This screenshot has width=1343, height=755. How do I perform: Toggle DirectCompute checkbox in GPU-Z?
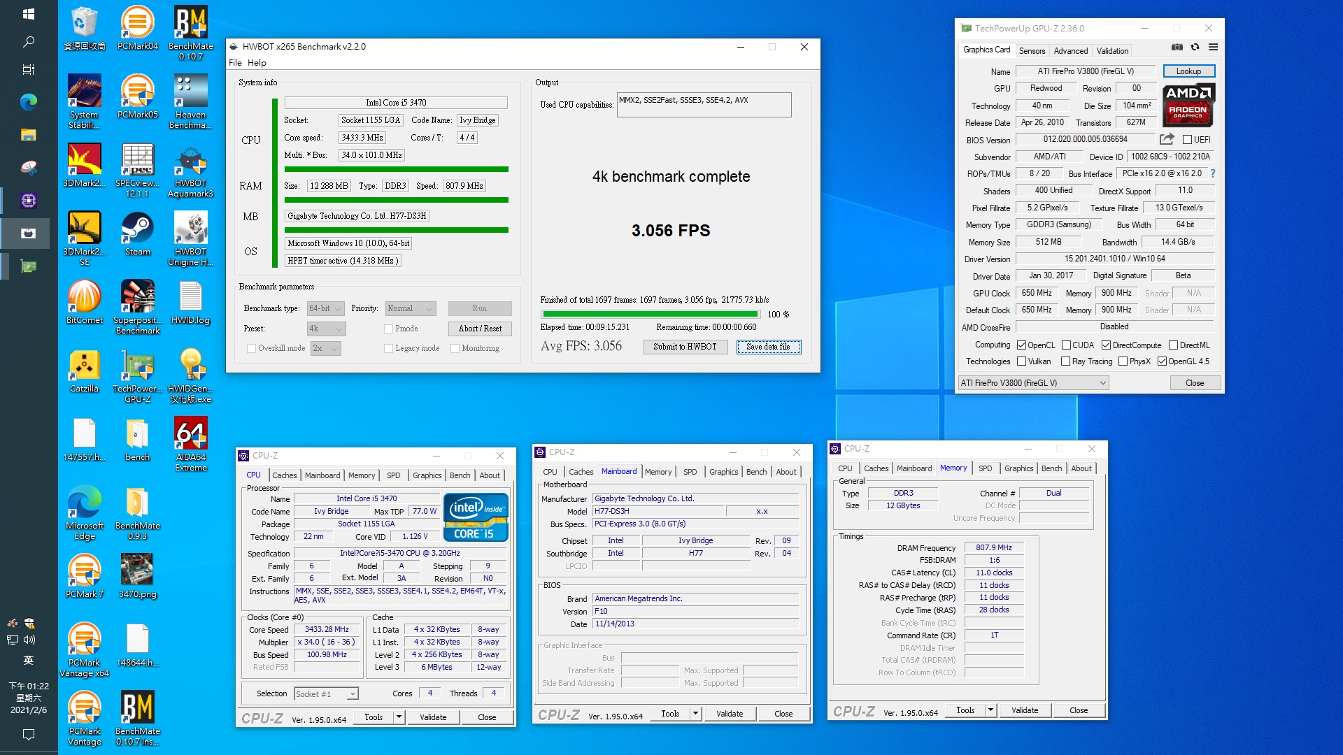(1106, 345)
